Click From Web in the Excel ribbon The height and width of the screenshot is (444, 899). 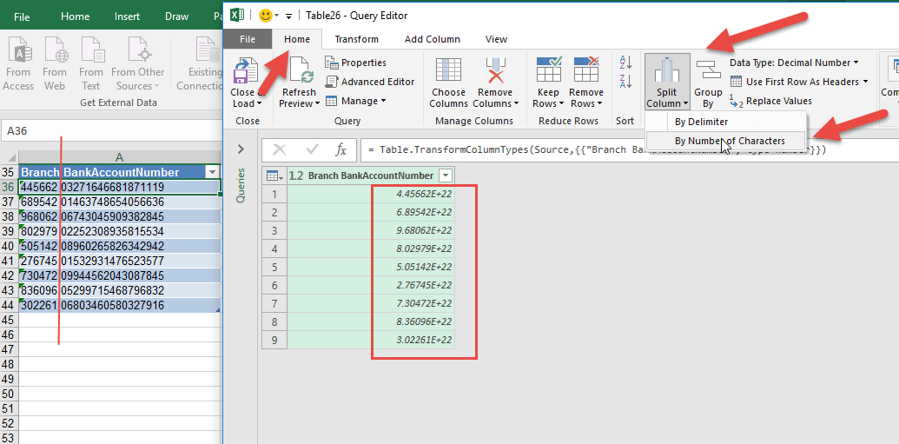click(x=55, y=64)
